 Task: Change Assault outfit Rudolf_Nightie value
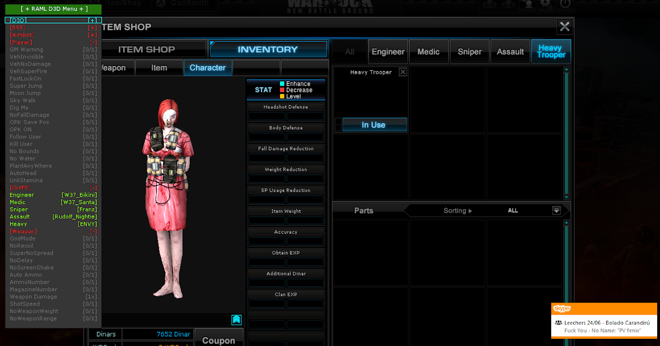coord(75,216)
